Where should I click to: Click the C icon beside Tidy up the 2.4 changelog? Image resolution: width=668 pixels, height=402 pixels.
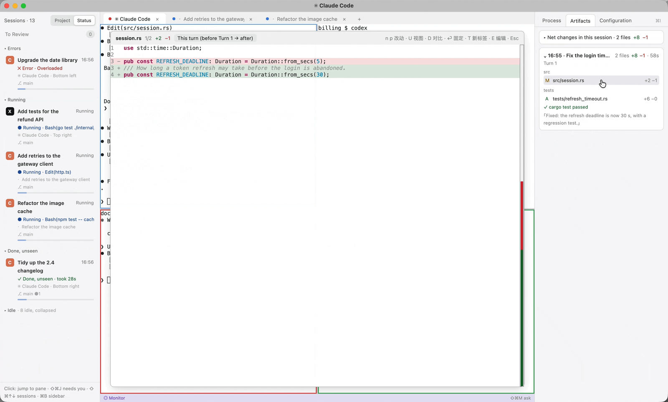10,262
